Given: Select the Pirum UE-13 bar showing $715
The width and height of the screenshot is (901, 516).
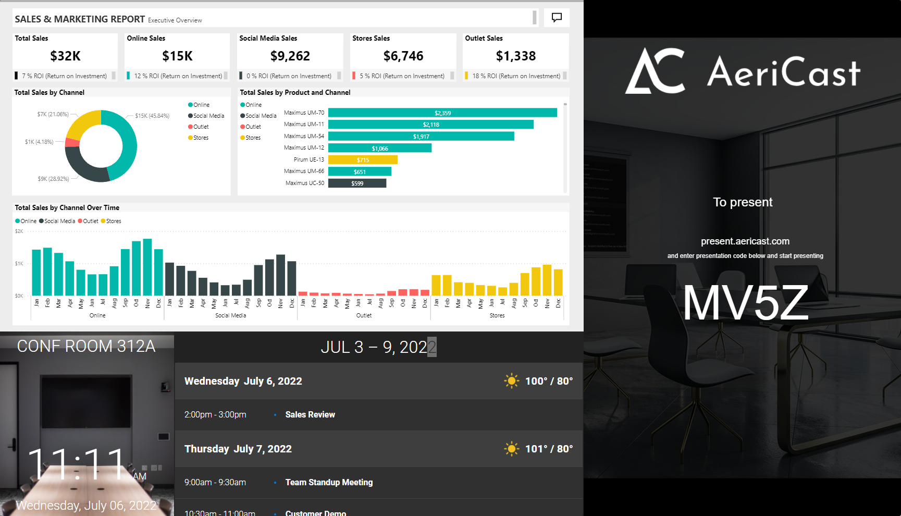Looking at the screenshot, I should click(363, 159).
